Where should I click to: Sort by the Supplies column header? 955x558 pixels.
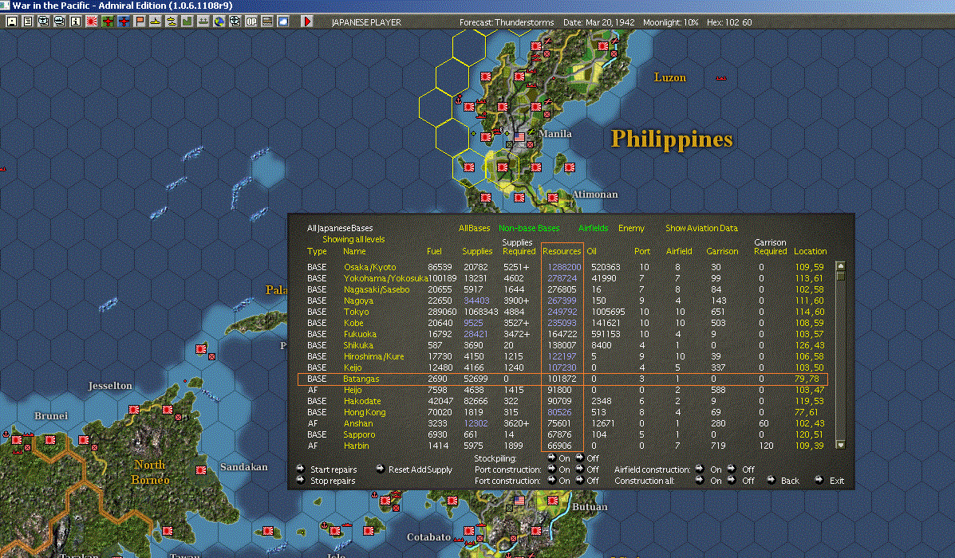coord(477,251)
